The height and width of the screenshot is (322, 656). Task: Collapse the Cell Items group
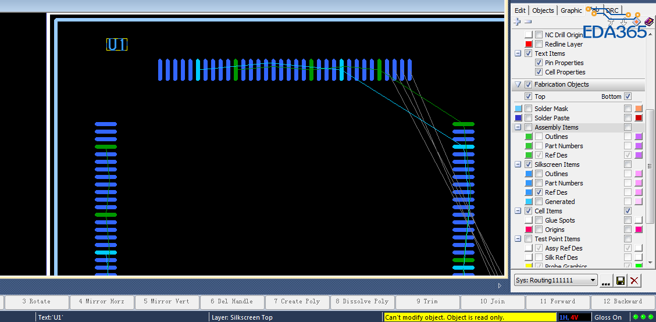[518, 211]
